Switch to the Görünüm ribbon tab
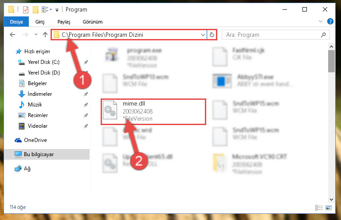Image resolution: width=341 pixels, height=220 pixels. [x=93, y=22]
